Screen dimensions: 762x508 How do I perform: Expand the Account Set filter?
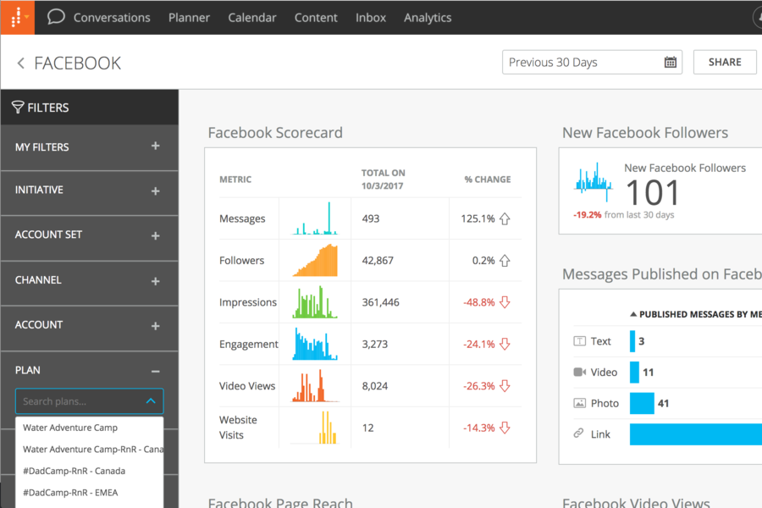(155, 235)
